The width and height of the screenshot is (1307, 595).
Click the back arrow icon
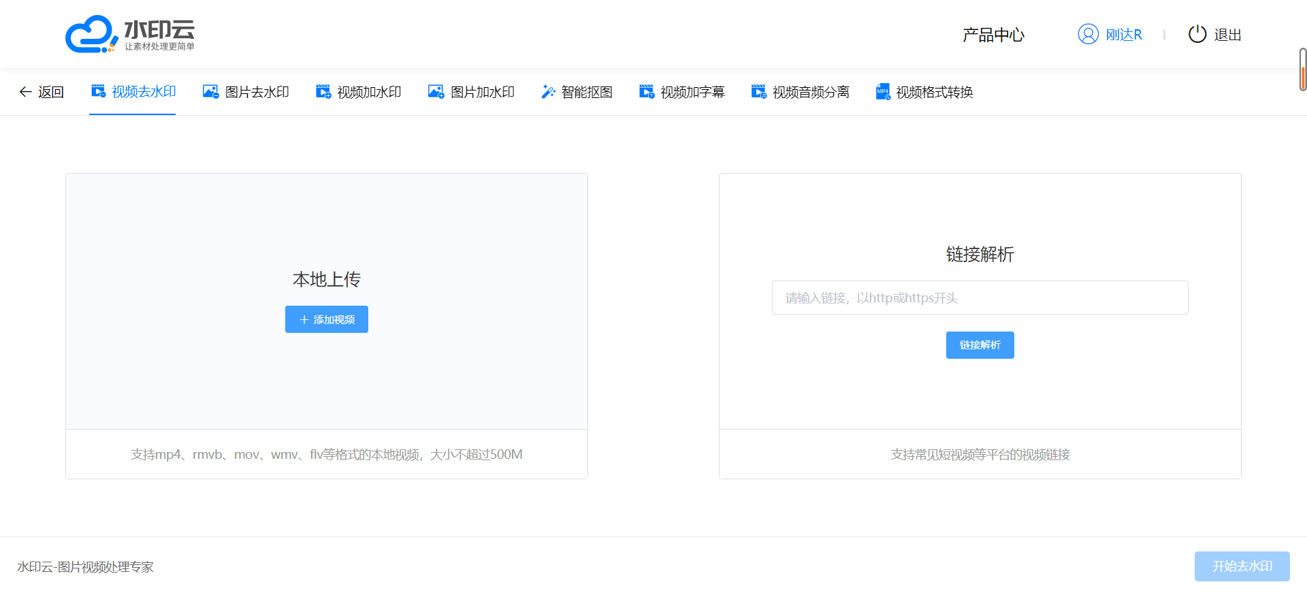click(x=25, y=92)
